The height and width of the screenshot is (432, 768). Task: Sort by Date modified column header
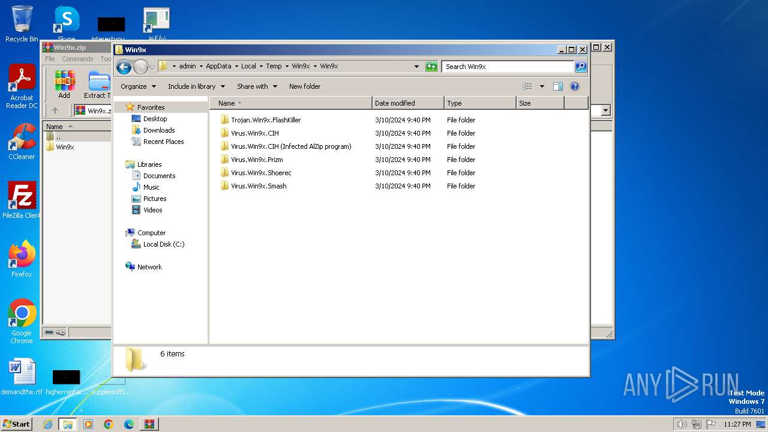tap(408, 103)
